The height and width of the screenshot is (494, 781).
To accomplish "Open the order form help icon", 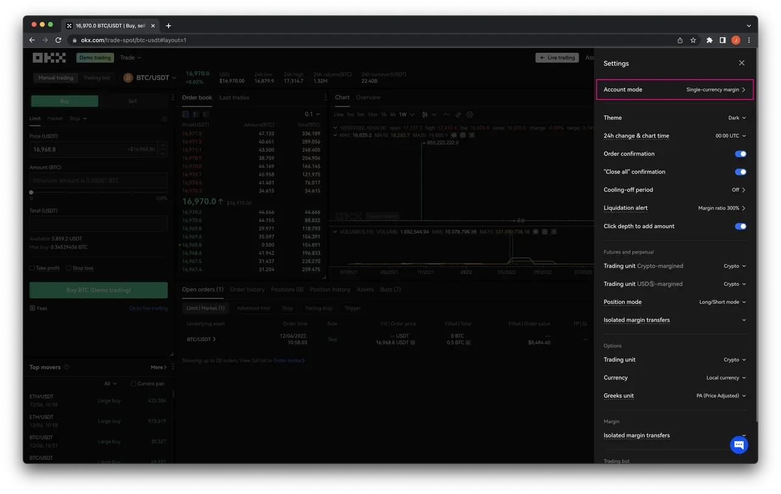I will click(165, 119).
